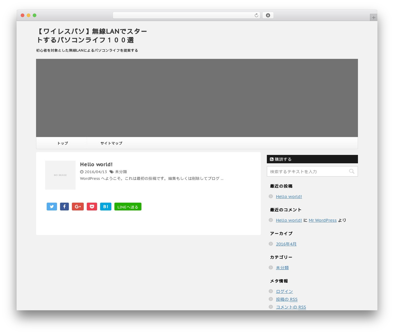Open the 2016年4月 archive link
The image size is (394, 334).
tap(286, 244)
